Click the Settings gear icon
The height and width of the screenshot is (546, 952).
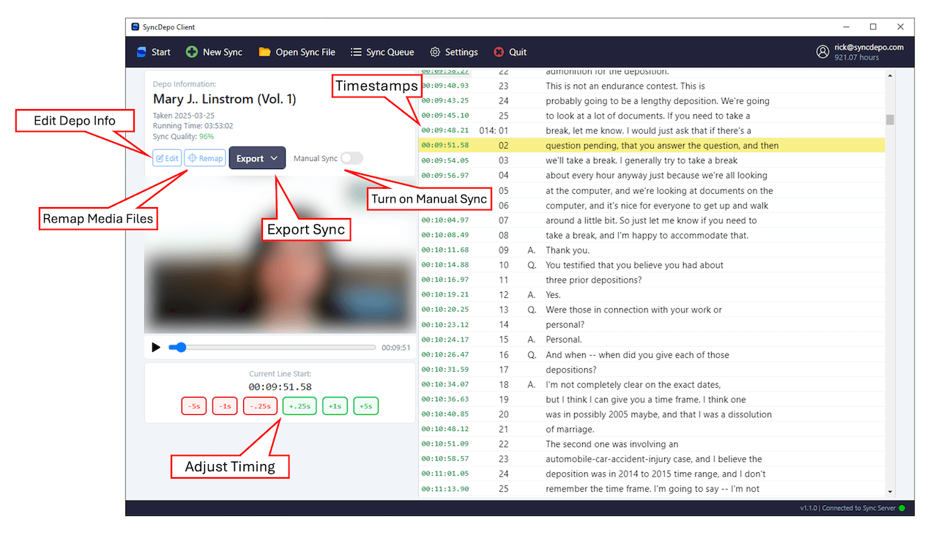click(434, 52)
